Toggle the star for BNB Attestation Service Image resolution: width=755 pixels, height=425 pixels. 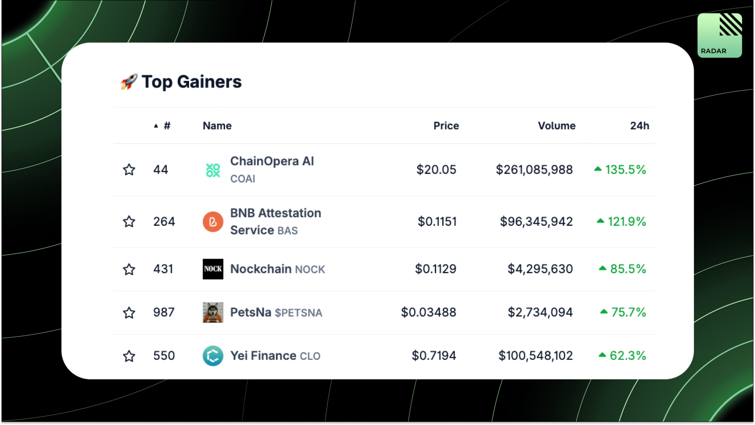[129, 221]
